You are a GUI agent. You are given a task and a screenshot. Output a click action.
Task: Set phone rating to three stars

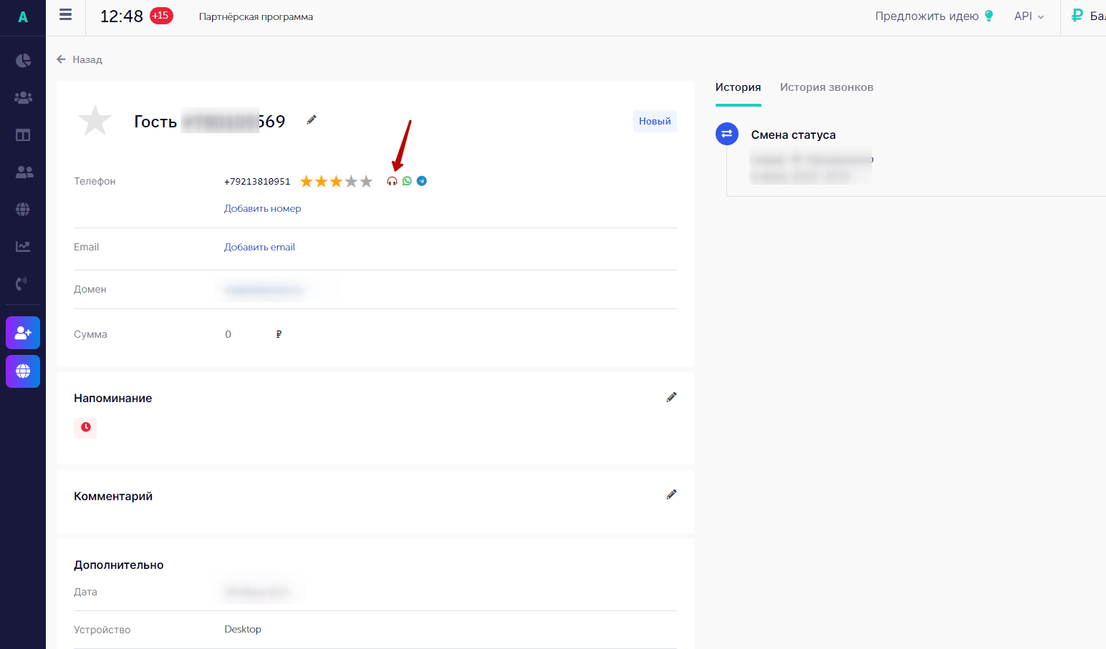pos(336,181)
